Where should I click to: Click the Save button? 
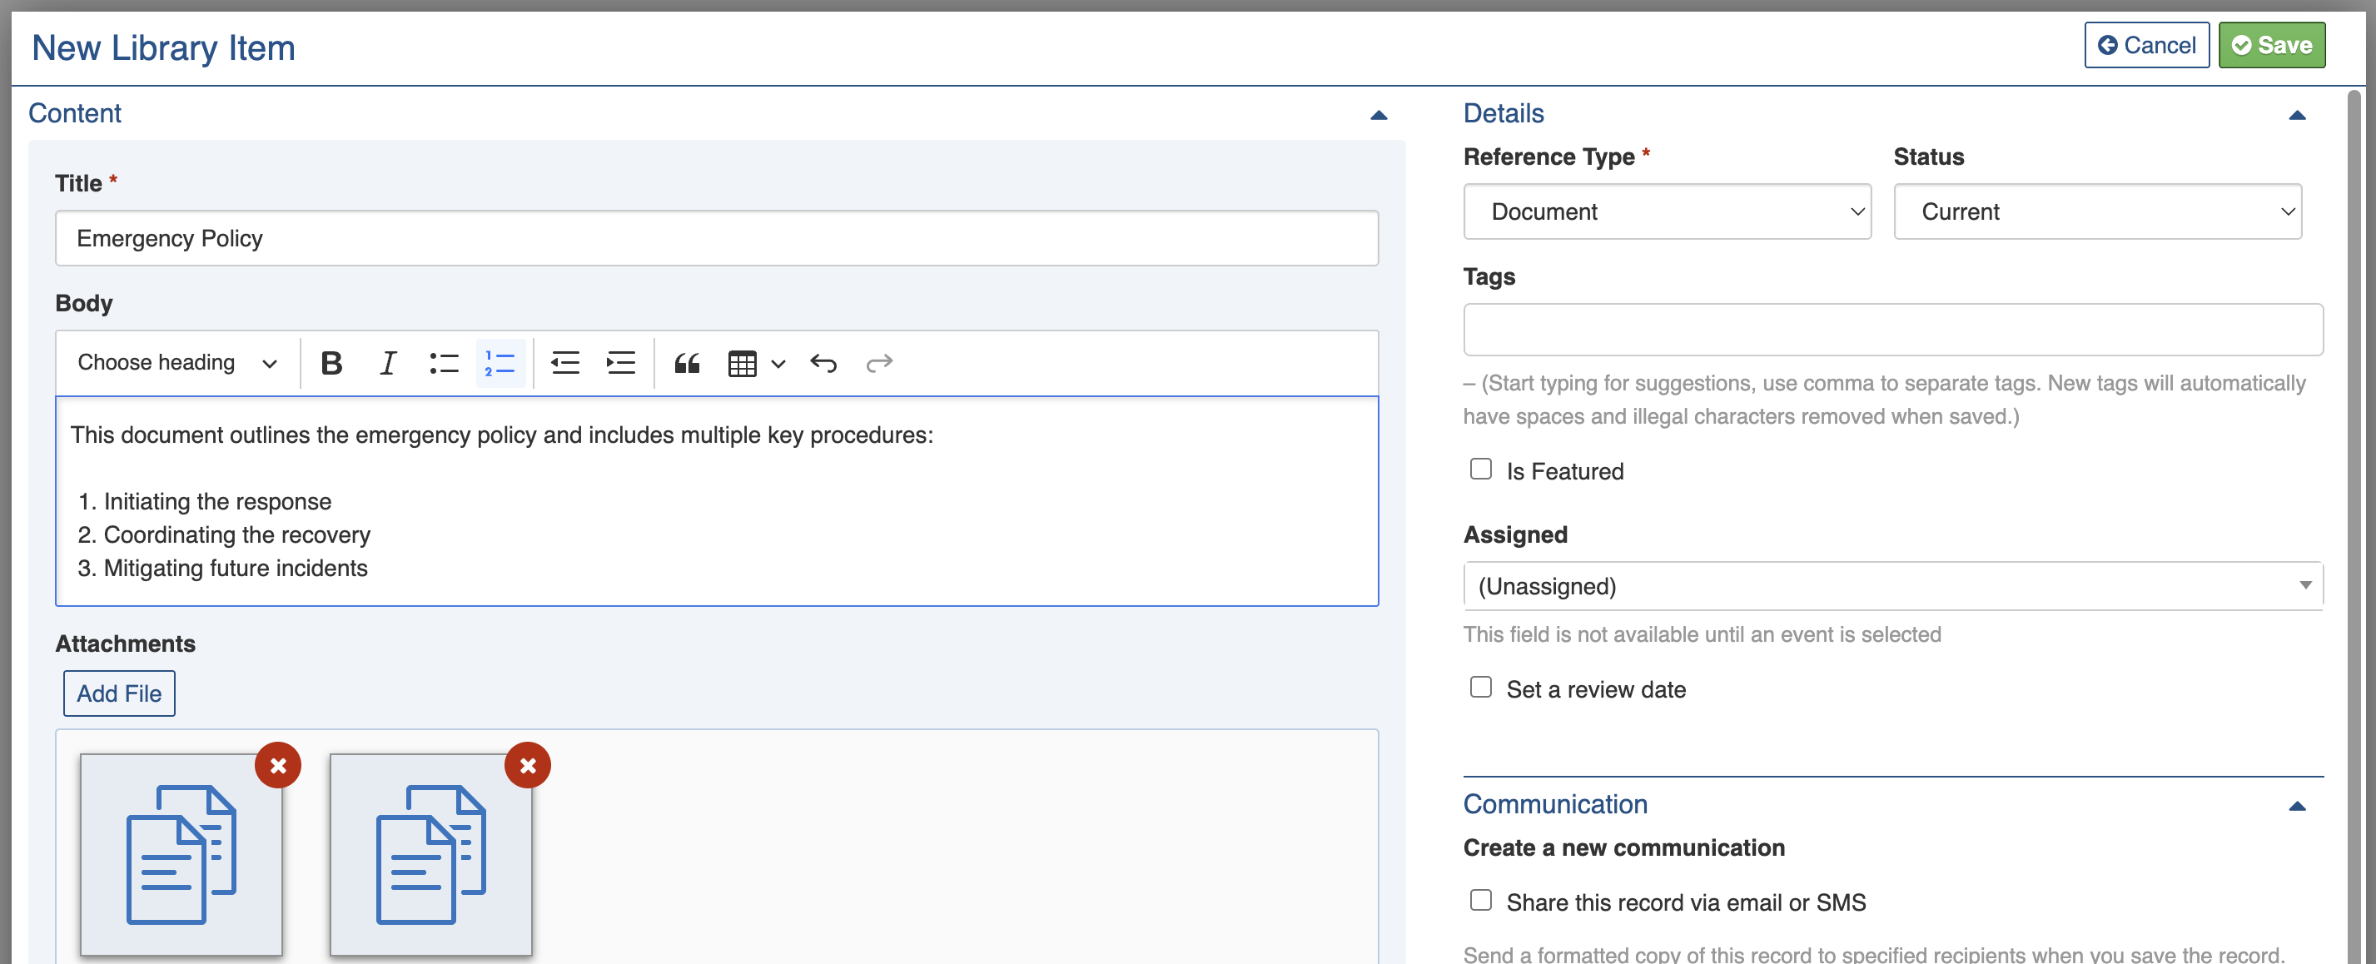click(2271, 45)
